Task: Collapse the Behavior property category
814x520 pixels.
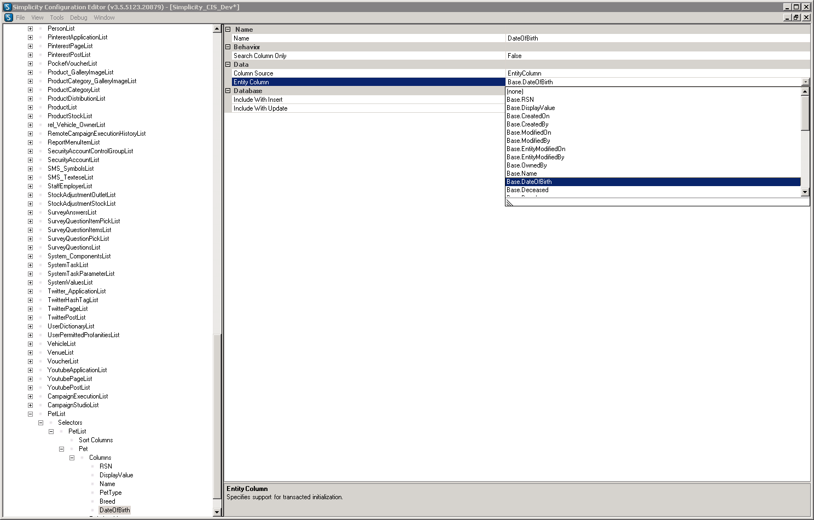Action: click(x=228, y=47)
